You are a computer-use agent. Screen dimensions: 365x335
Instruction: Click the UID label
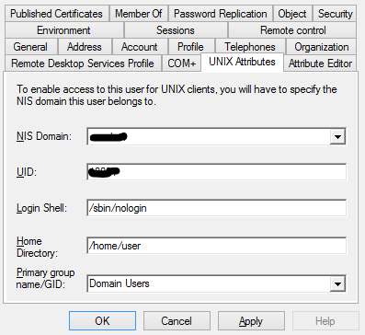27,172
